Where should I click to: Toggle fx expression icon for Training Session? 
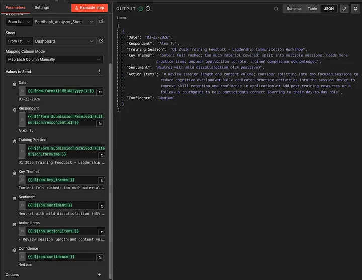coord(22,151)
